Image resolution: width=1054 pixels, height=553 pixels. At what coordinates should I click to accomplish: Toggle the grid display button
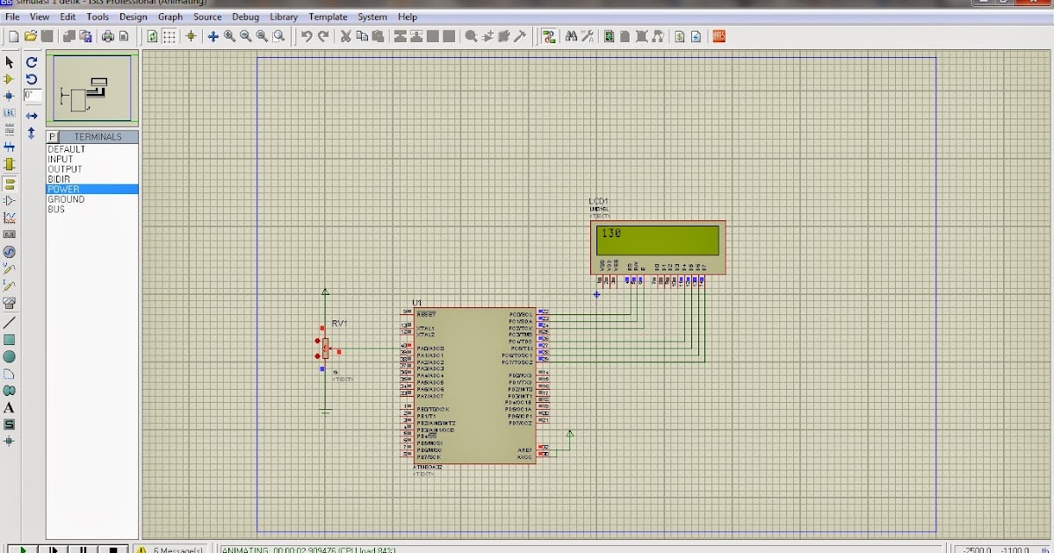click(x=170, y=36)
